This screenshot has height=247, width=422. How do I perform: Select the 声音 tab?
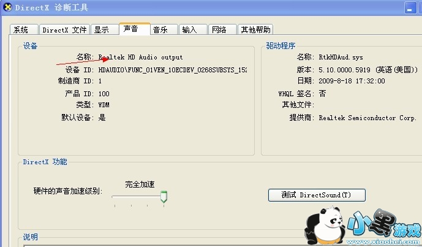[134, 29]
